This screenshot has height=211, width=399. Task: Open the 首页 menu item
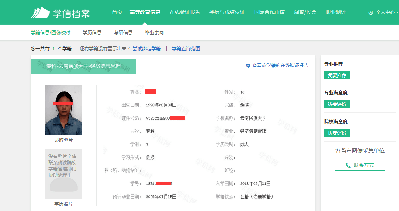click(x=117, y=12)
